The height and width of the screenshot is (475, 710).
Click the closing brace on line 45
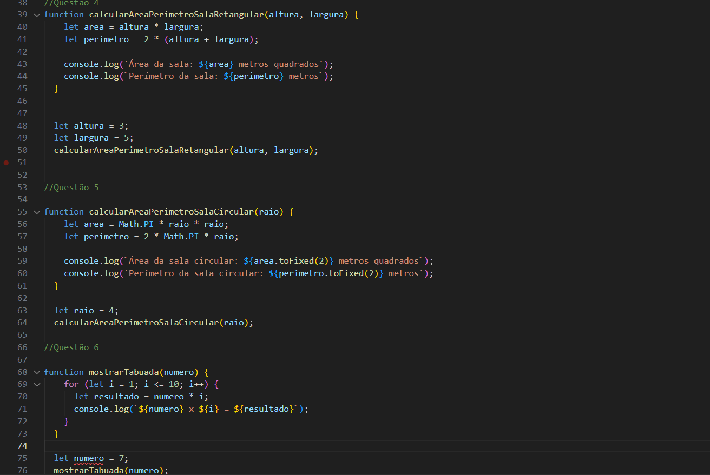click(56, 89)
